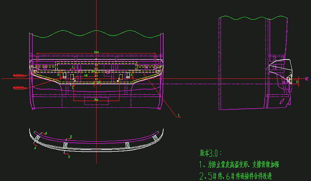The height and width of the screenshot is (181, 311).
Task: Click the "2241" overall width dimension value
Action: (97, 52)
